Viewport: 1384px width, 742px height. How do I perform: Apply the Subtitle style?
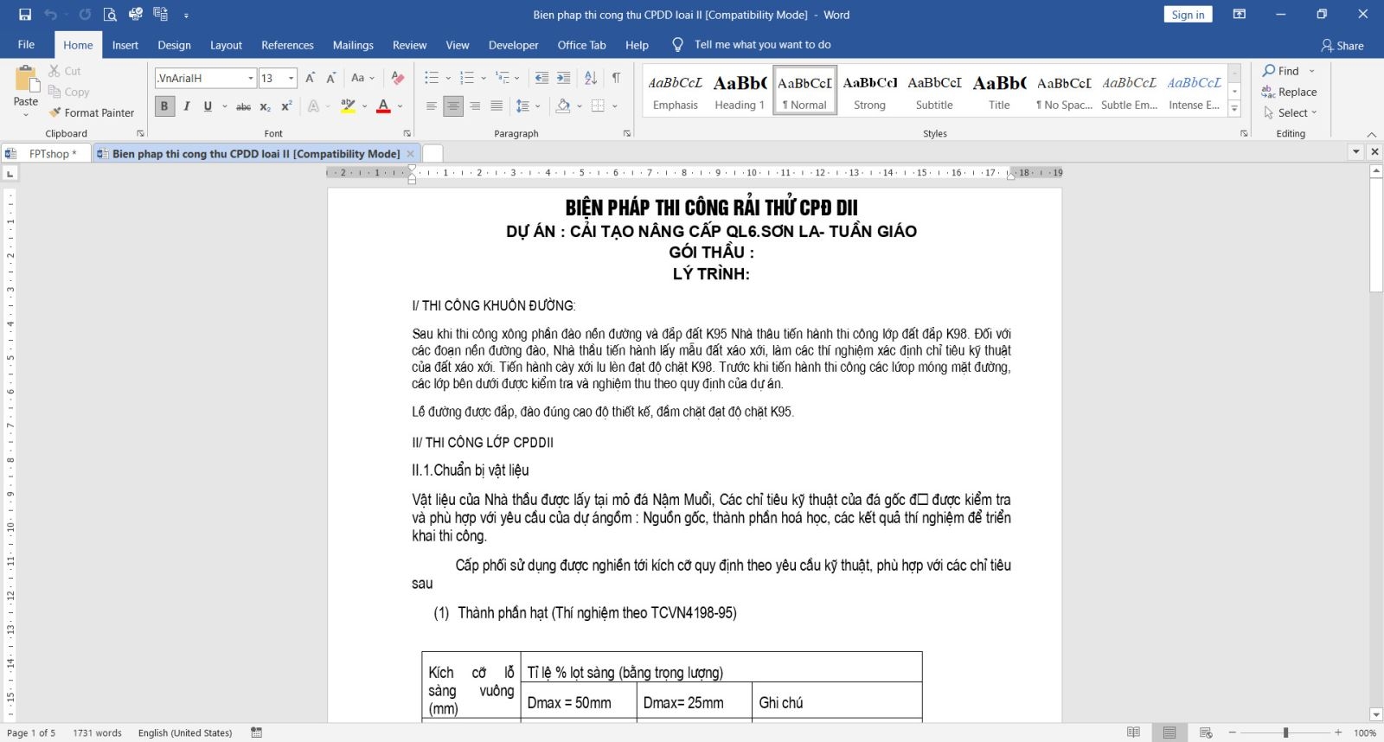click(x=934, y=92)
